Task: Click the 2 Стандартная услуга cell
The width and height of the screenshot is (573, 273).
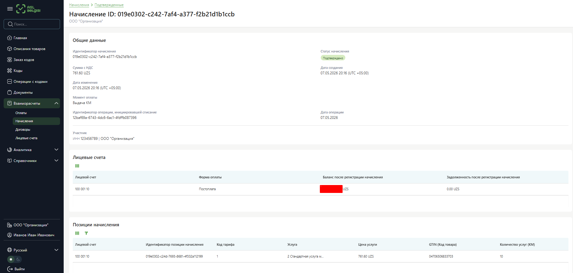Action: coord(306,256)
